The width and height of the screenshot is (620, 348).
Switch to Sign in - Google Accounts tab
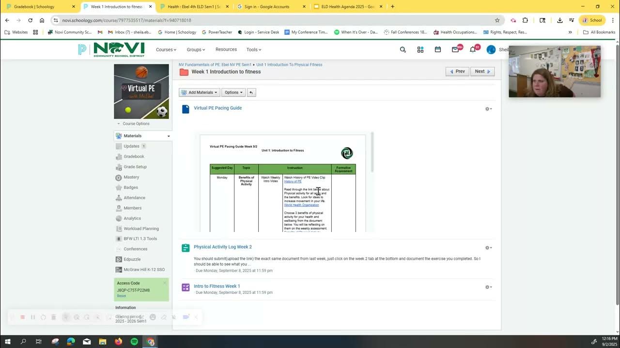[271, 7]
